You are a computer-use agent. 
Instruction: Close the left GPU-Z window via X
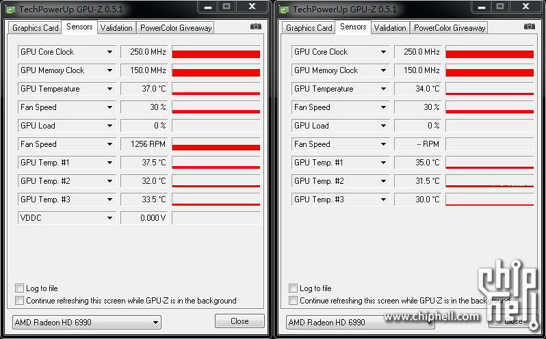(252, 7)
